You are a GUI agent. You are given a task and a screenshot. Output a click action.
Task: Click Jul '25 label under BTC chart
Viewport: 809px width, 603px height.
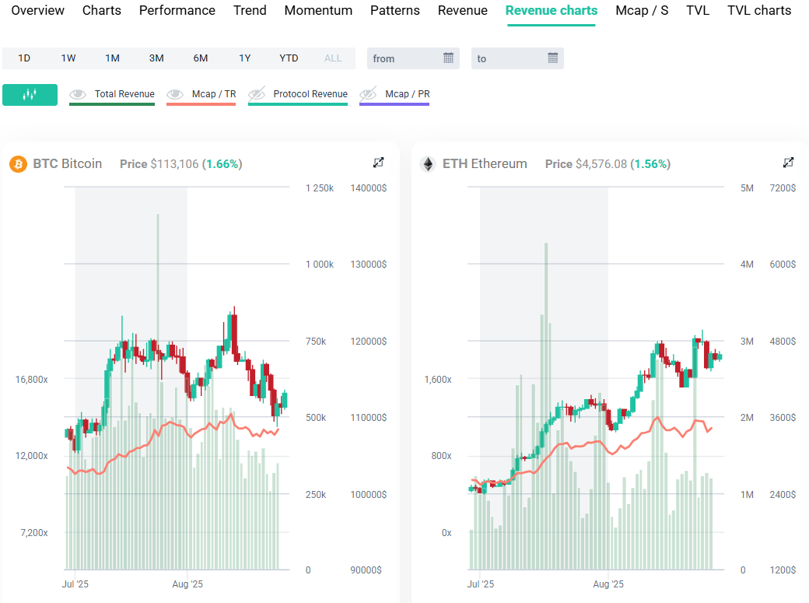pos(75,584)
